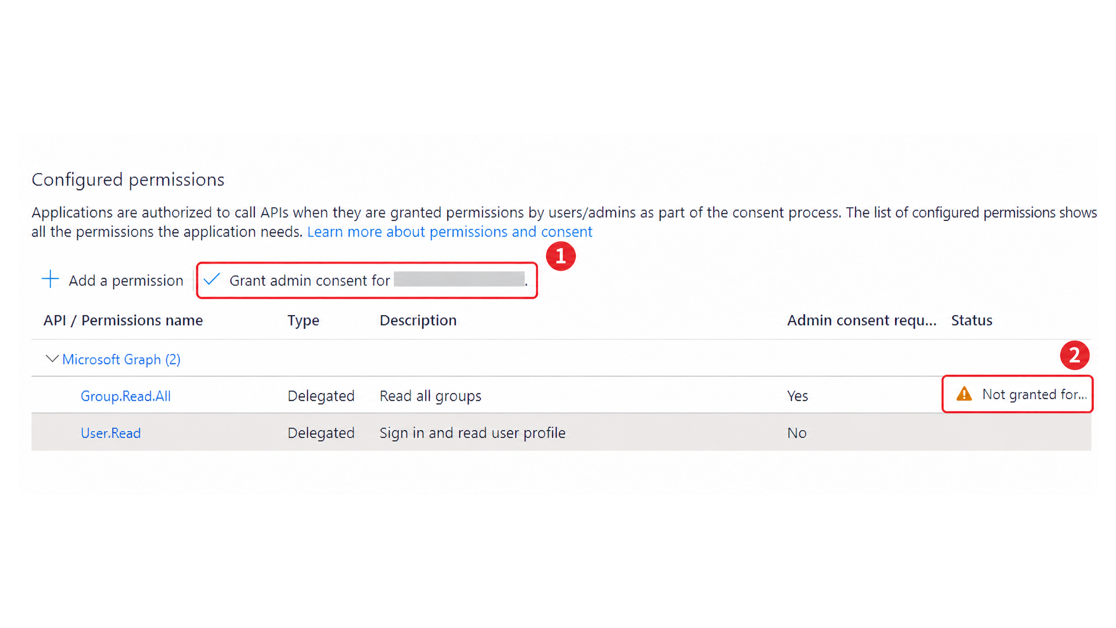Click the 'Not granted for...' status text
The height and width of the screenshot is (628, 1116).
(x=1034, y=394)
